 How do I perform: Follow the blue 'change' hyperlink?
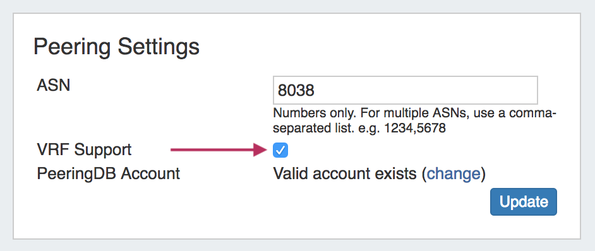454,174
